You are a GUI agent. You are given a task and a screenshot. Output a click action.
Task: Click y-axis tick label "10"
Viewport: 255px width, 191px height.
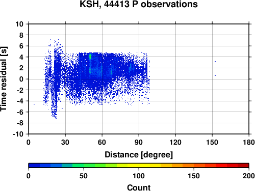coord(19,24)
